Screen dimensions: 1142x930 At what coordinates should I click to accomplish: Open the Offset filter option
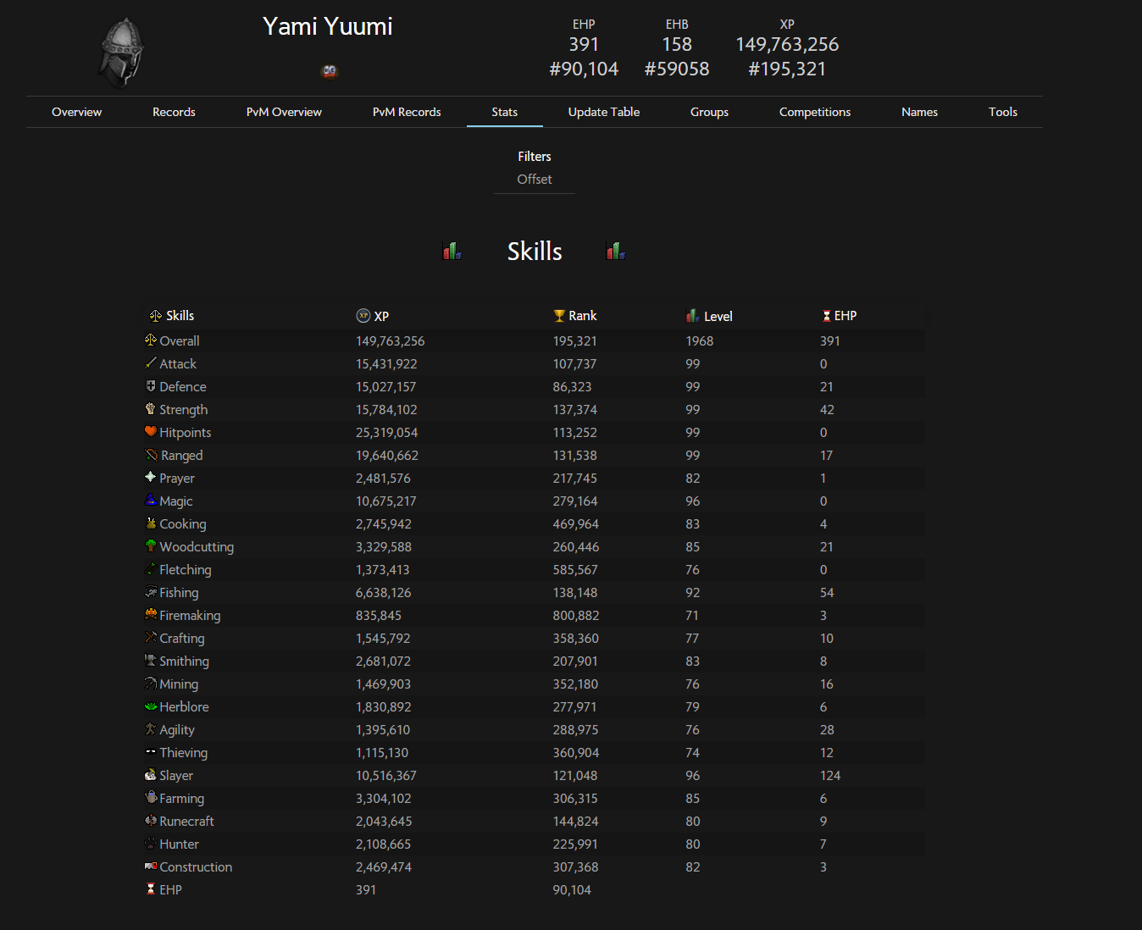[535, 180]
